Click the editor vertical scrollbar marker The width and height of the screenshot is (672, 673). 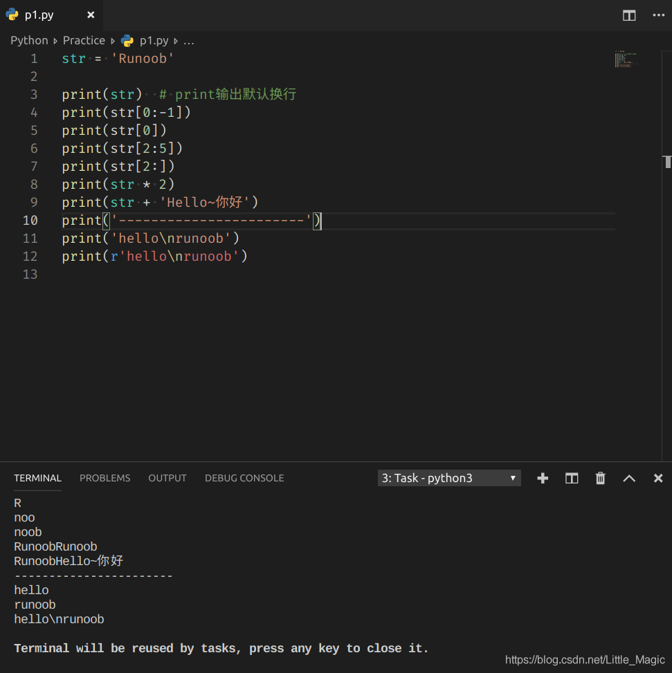click(667, 162)
